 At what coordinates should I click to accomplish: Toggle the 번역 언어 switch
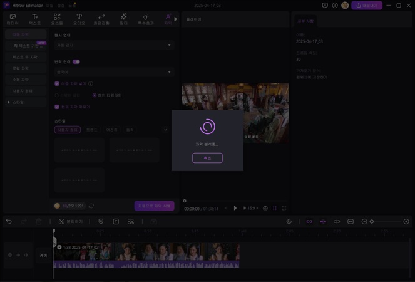point(76,62)
